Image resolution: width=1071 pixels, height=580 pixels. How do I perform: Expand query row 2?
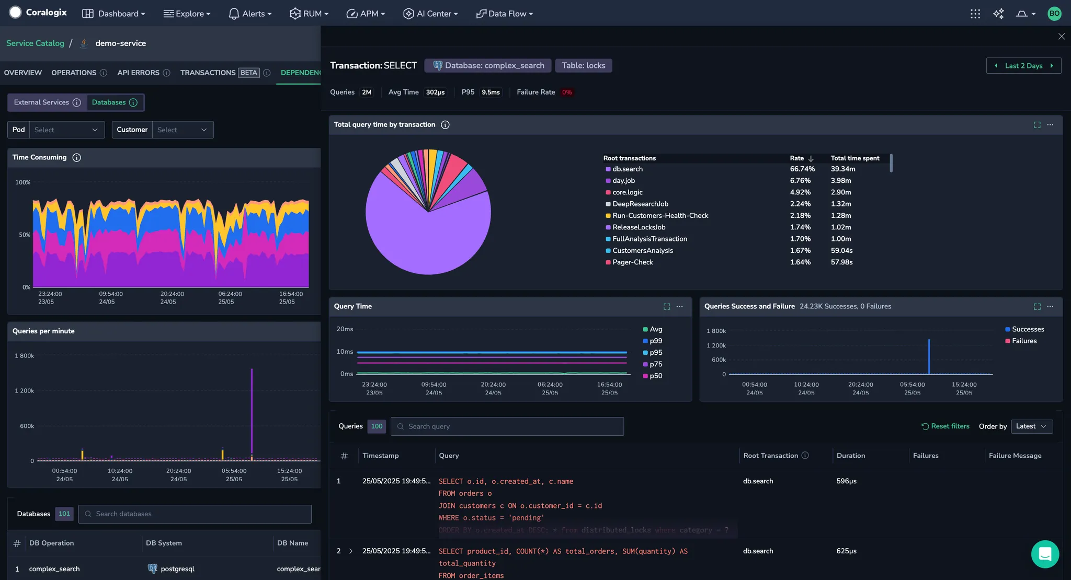tap(350, 551)
